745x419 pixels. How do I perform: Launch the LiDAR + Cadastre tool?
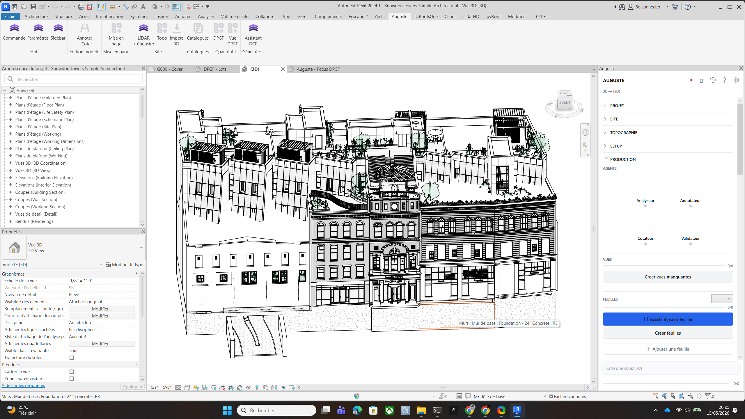pyautogui.click(x=143, y=35)
